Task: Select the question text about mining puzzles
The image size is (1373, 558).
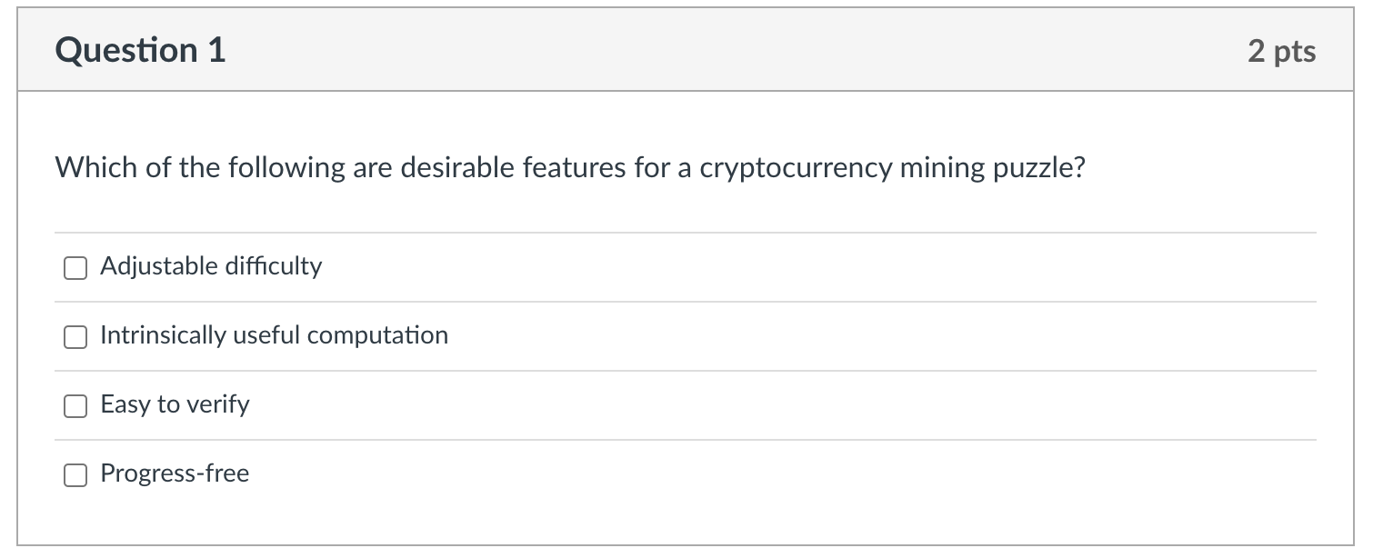Action: (570, 167)
